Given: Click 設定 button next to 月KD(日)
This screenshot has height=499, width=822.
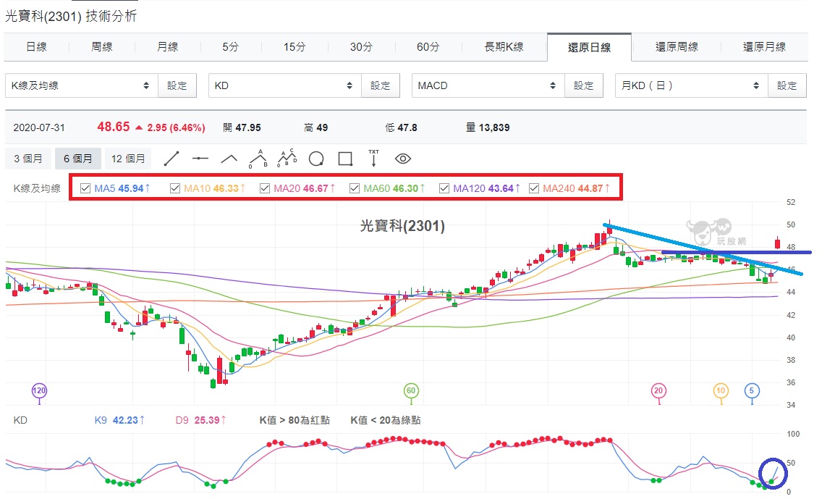Looking at the screenshot, I should (787, 85).
